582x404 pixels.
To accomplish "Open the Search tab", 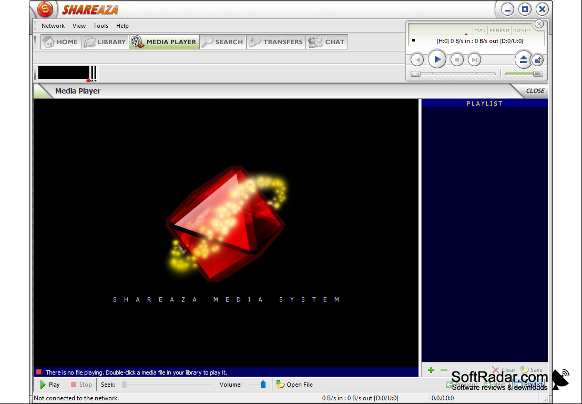I will point(223,42).
